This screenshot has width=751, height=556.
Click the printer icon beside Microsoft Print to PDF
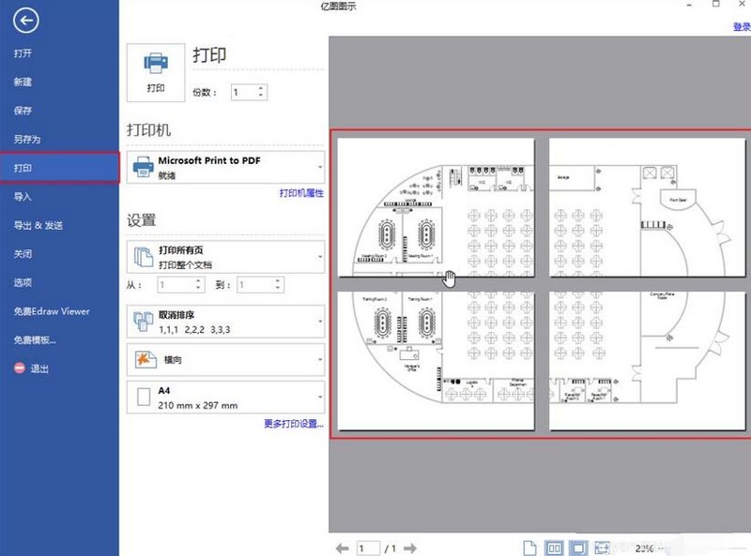(144, 167)
